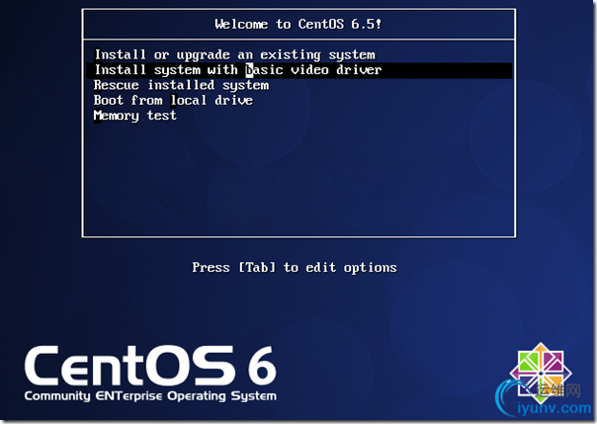Screen dimensions: 597x424
Task: Click the CentOS 6 wordmark logo
Action: point(150,366)
